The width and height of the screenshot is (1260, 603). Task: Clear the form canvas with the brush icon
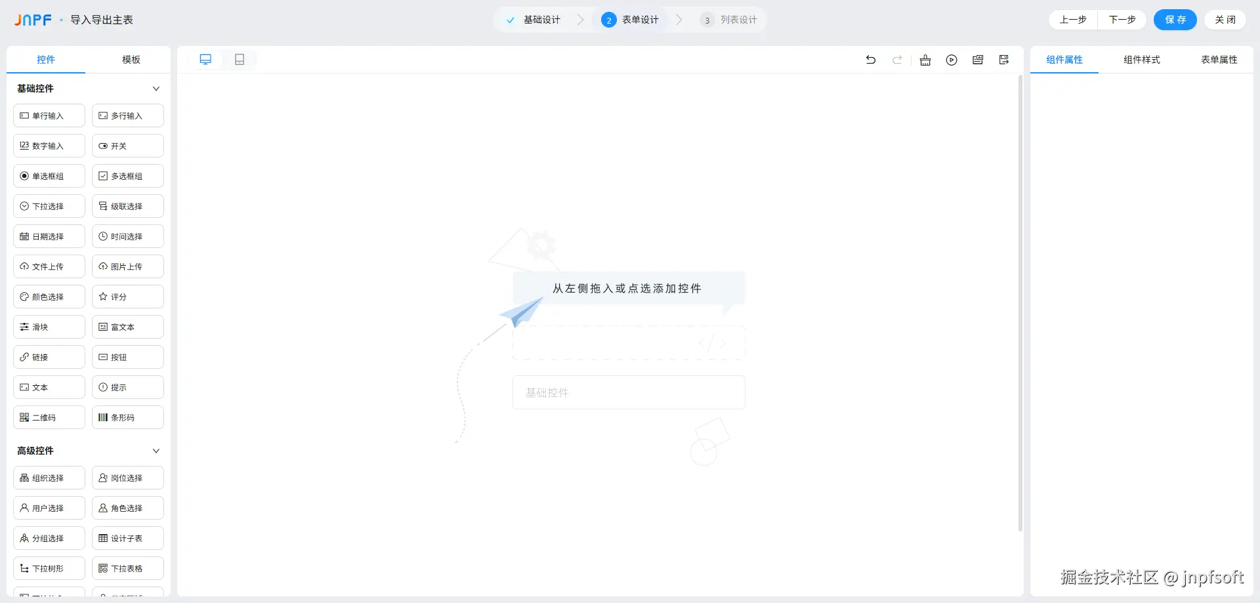tap(925, 60)
